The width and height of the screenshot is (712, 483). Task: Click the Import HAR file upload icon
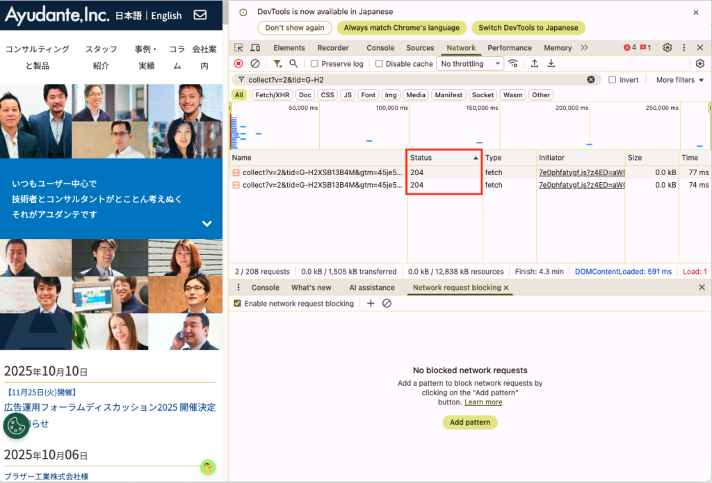click(535, 64)
